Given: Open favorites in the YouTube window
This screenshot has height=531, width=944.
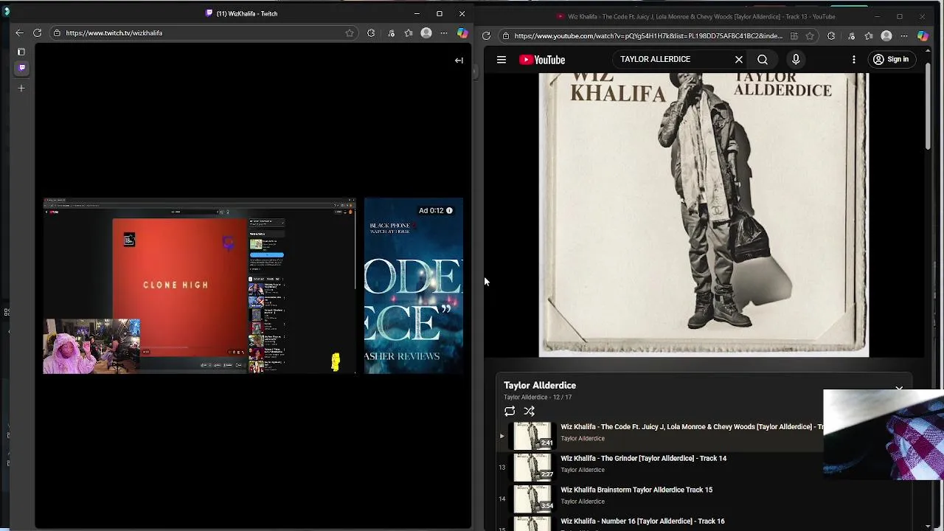Looking at the screenshot, I should pyautogui.click(x=869, y=35).
